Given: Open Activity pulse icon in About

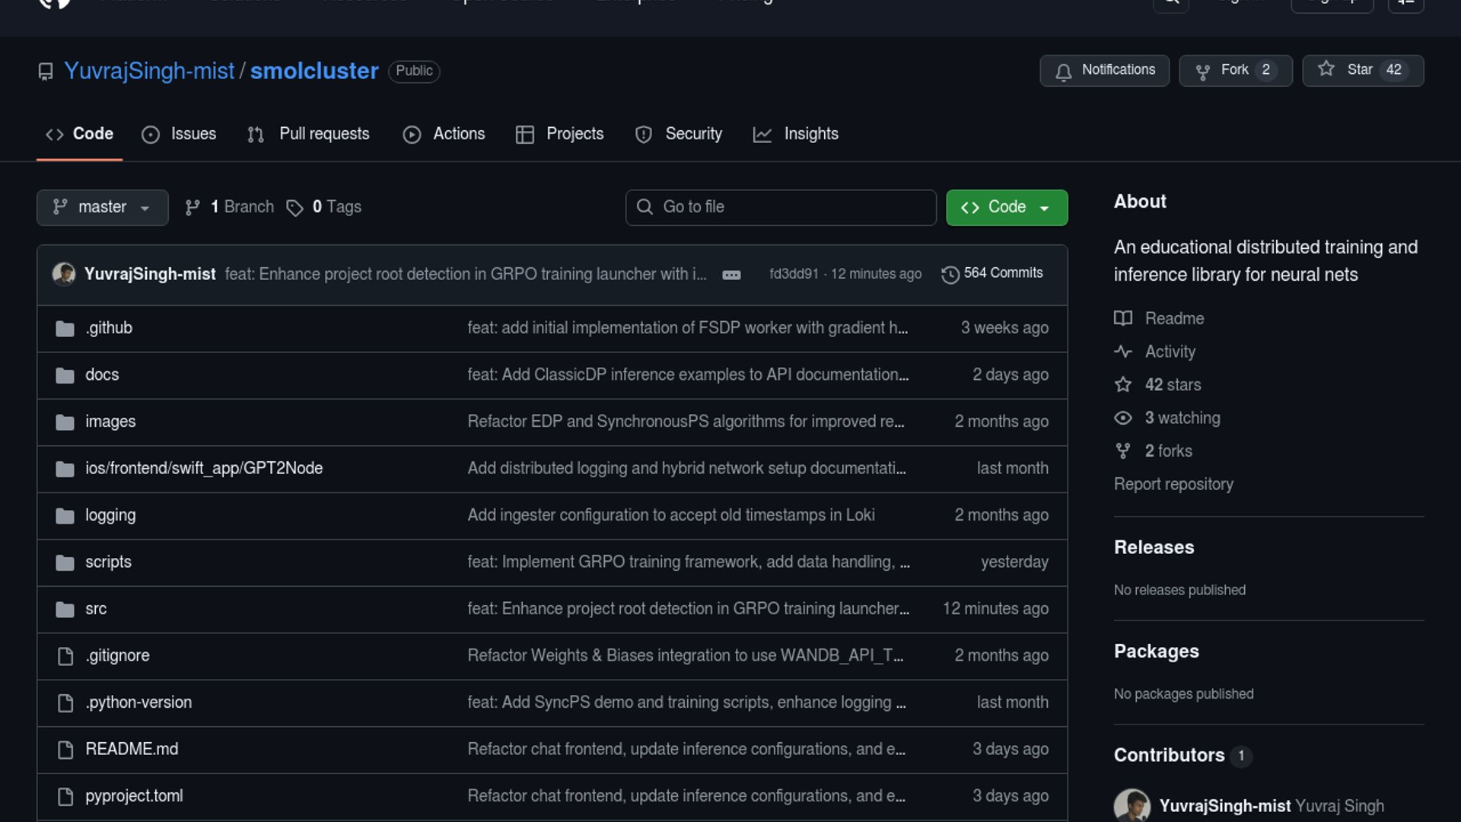Looking at the screenshot, I should click(1123, 352).
